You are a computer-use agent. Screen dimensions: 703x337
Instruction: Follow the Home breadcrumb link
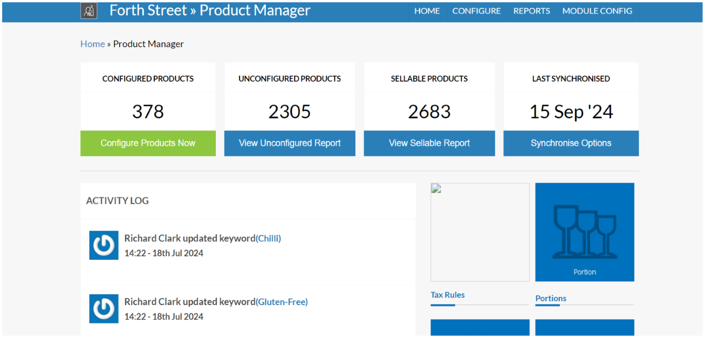[93, 44]
